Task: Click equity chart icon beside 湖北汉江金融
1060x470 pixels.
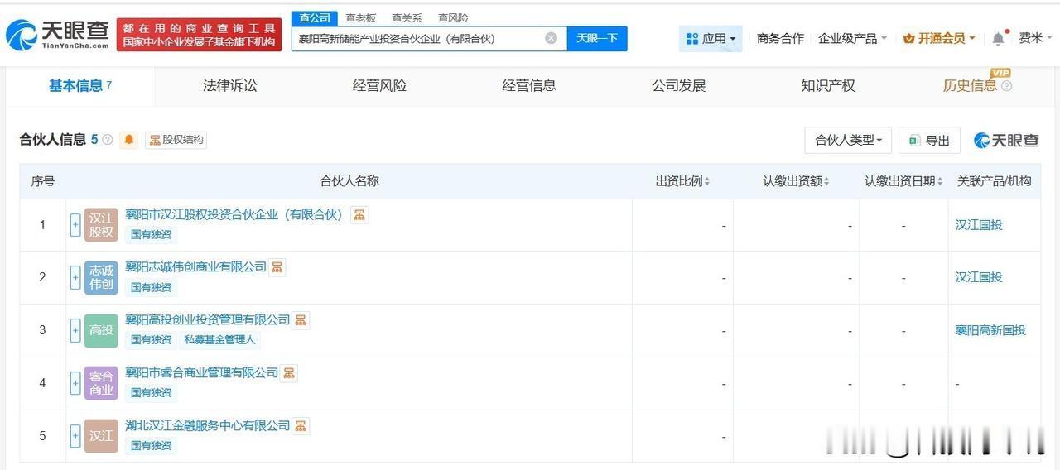Action: [301, 426]
